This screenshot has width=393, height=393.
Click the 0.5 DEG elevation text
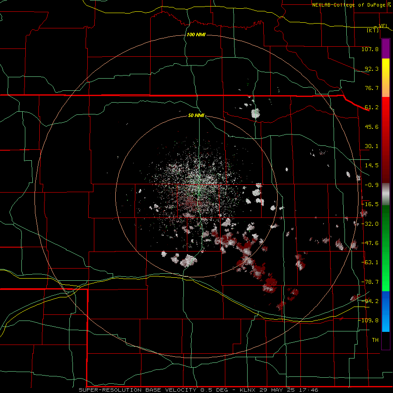click(214, 390)
